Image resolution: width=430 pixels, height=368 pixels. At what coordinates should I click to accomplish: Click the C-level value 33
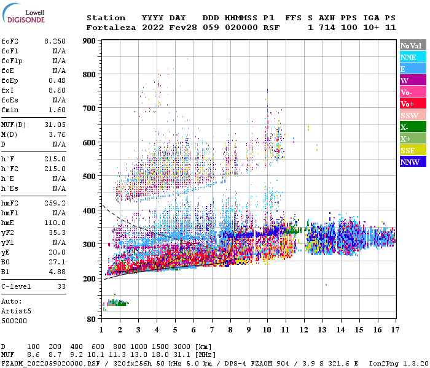(61, 286)
